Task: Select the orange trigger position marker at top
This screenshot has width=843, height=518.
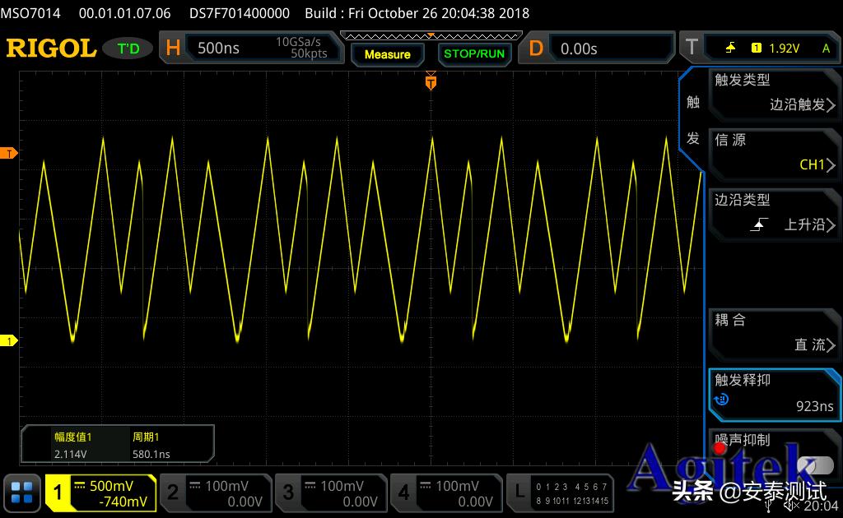Action: pos(430,81)
